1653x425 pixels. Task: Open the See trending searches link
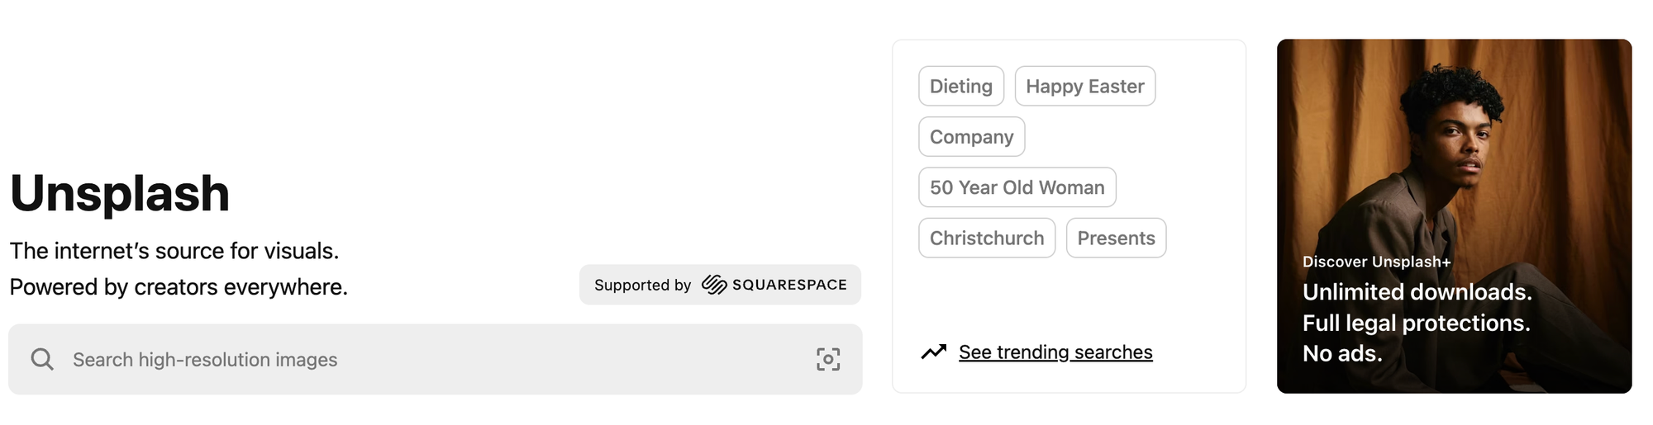1055,352
